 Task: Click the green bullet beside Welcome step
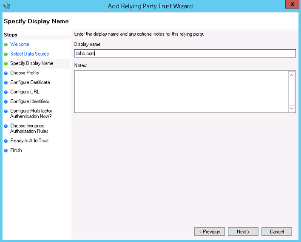pyautogui.click(x=6, y=45)
